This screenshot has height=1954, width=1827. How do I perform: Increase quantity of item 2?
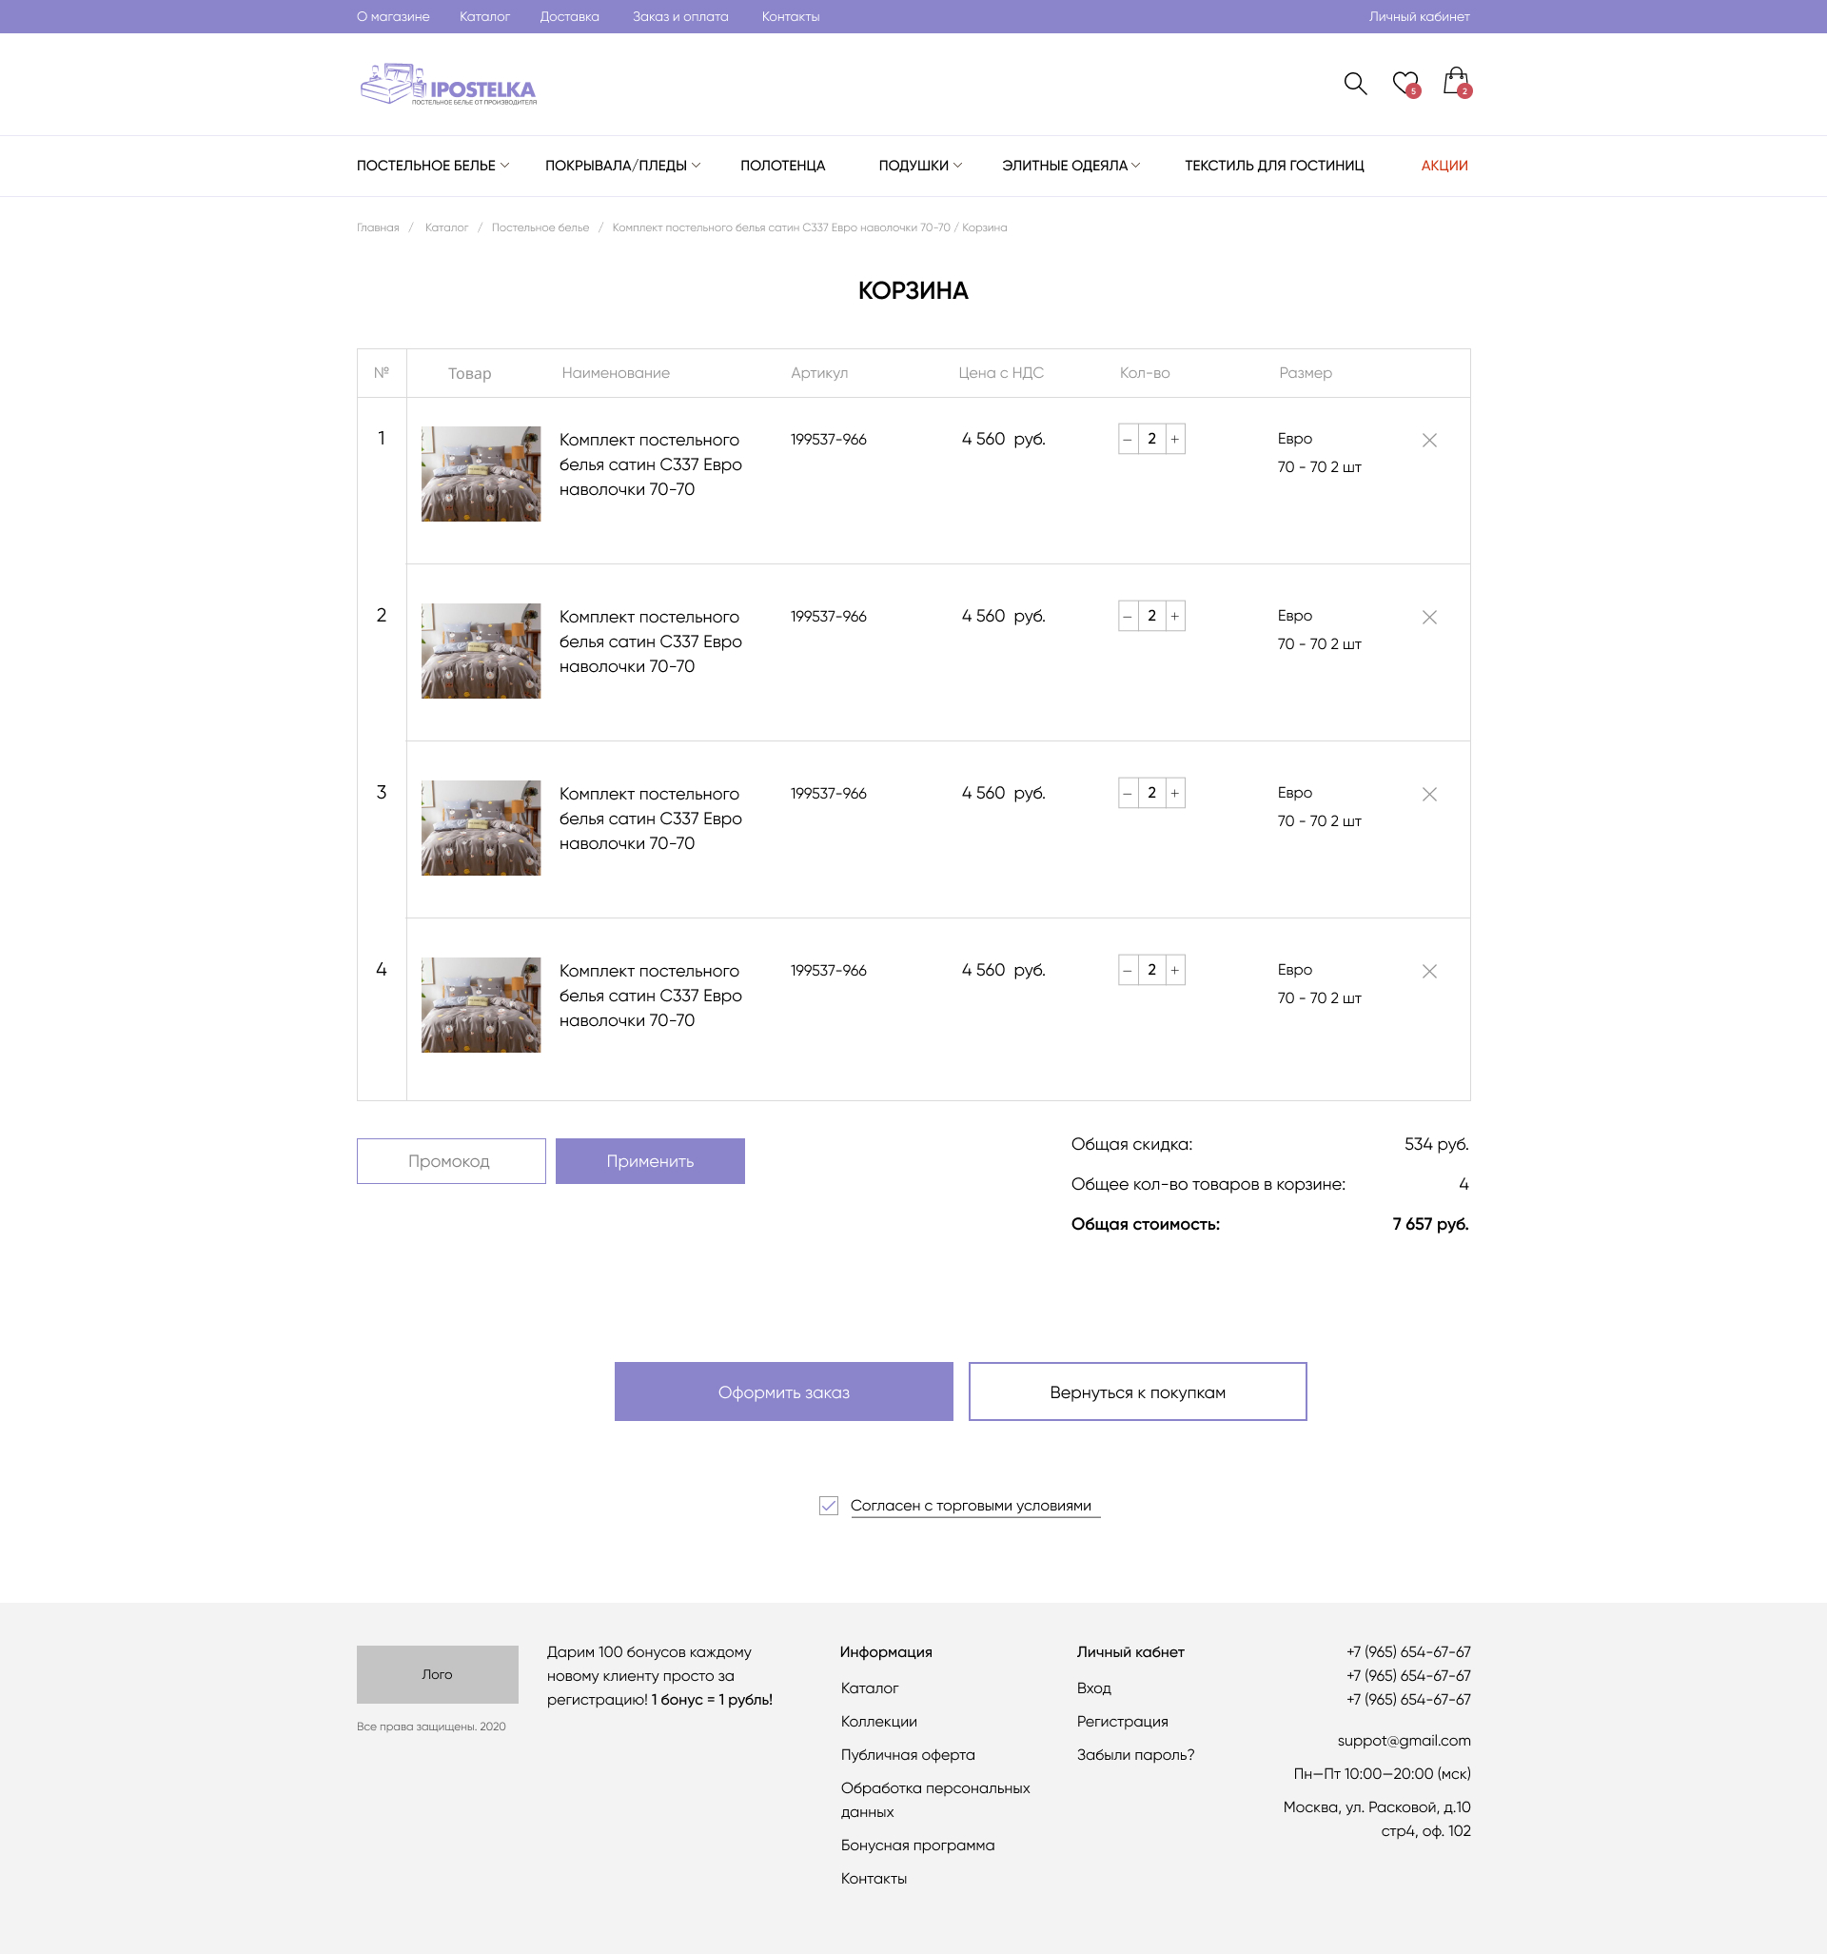[1174, 617]
